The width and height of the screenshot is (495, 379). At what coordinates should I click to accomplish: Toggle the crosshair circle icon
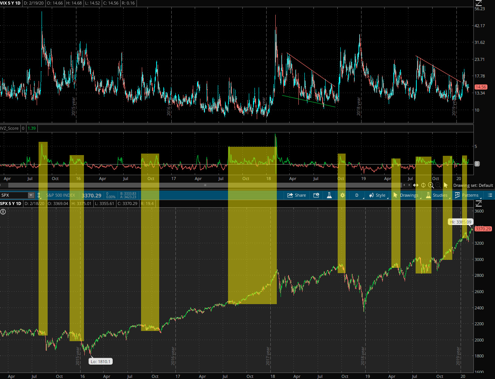click(x=423, y=185)
